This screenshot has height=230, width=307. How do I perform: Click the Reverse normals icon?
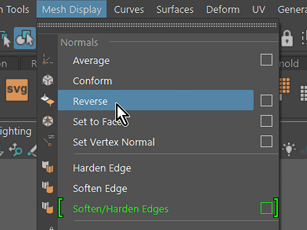[x=47, y=100]
